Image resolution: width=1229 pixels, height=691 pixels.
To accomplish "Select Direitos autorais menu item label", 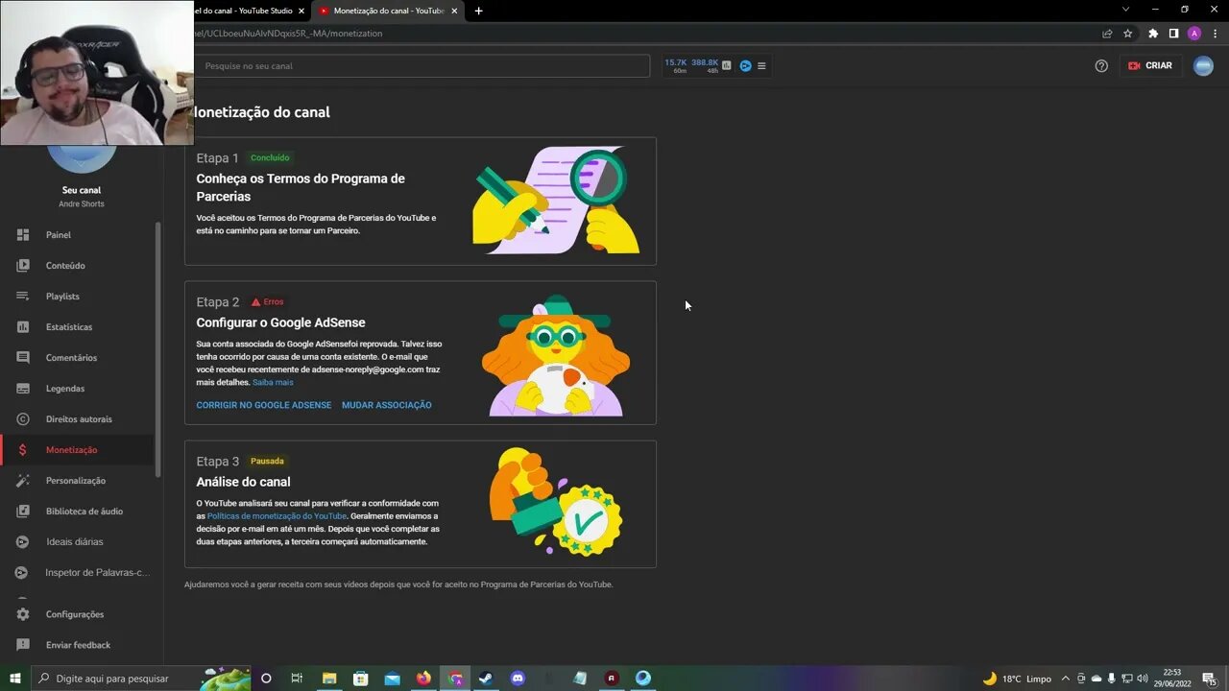I will [79, 419].
